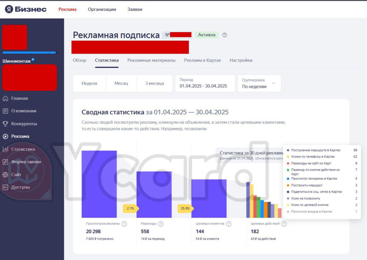
Task: Click the blue progress bar above Шиномонтаж
Action: pyautogui.click(x=29, y=53)
